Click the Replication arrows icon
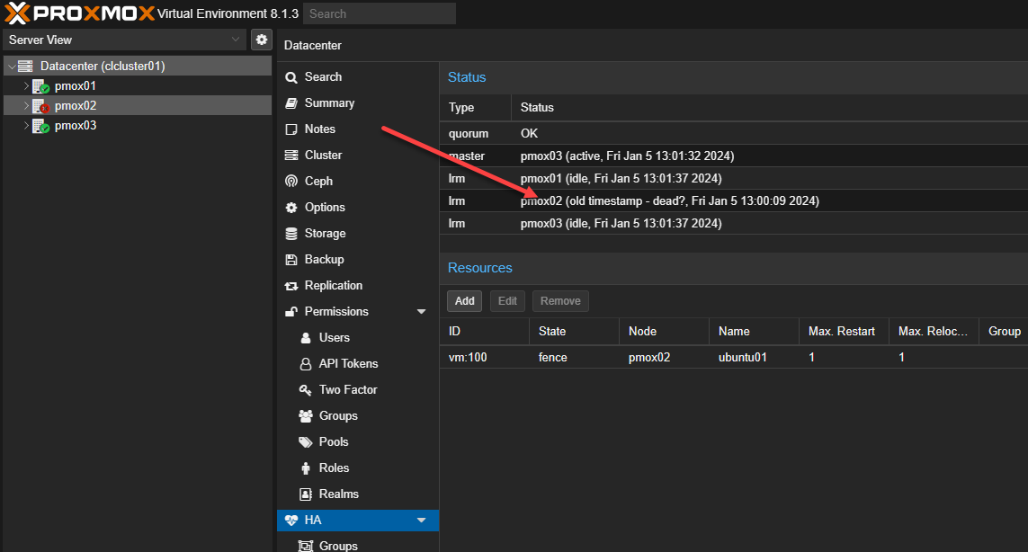 [x=291, y=286]
